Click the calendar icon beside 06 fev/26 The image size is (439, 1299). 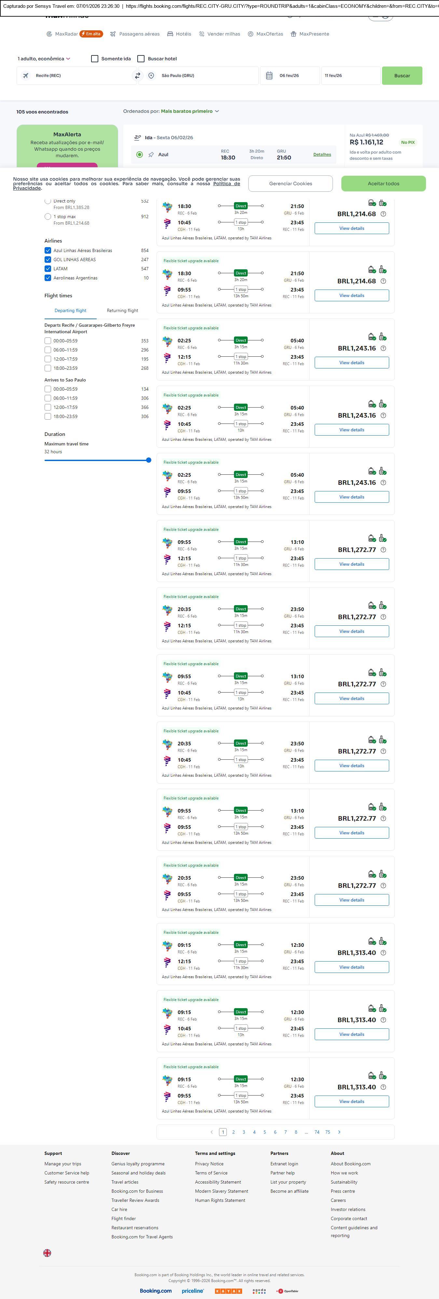[x=269, y=76]
